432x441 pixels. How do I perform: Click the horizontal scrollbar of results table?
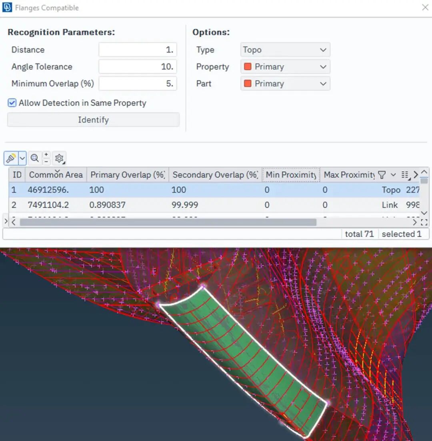(x=168, y=222)
